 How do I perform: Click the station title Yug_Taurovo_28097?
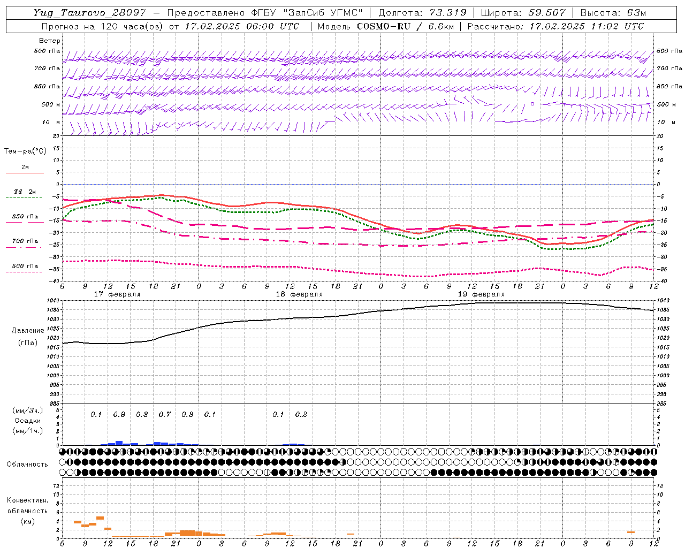point(89,13)
